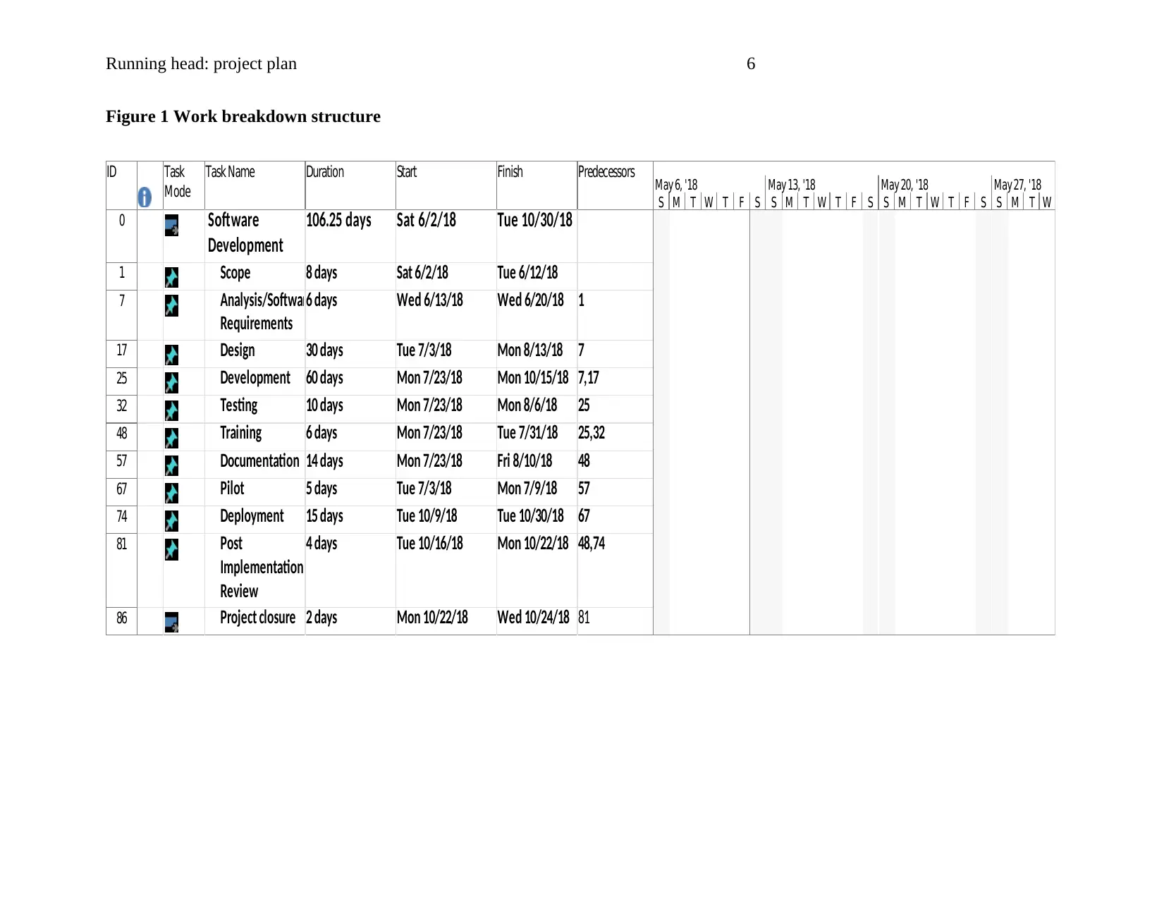
Task: Click the May 27, '18 timeline header
Action: [x=1017, y=185]
